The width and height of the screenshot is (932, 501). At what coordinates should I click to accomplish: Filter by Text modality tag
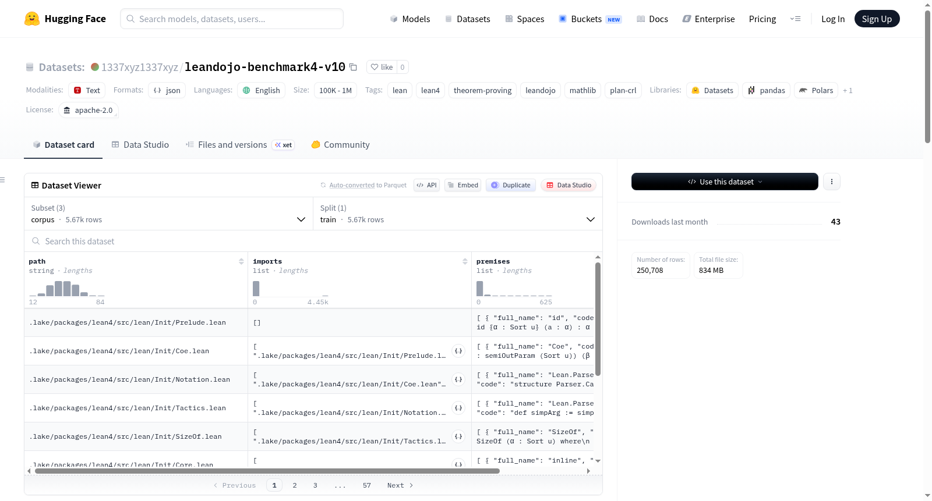tap(87, 90)
